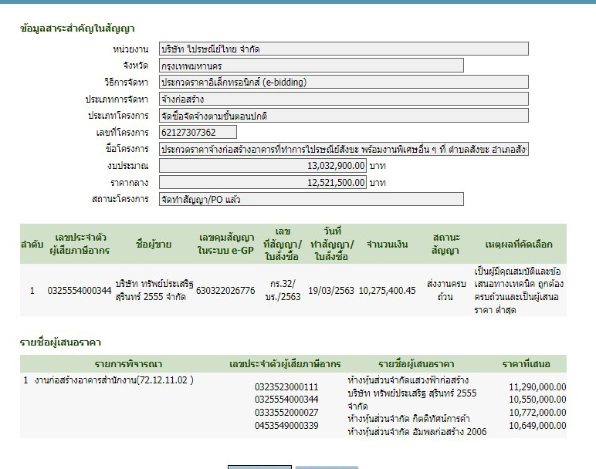The height and width of the screenshot is (469, 596).
Task: Click bid price 11,290,000.00
Action: [537, 387]
